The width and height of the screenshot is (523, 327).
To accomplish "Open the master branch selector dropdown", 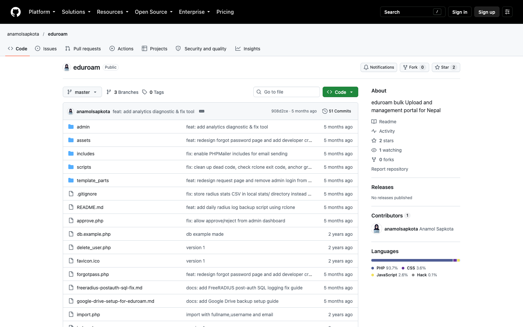I will coord(82,92).
